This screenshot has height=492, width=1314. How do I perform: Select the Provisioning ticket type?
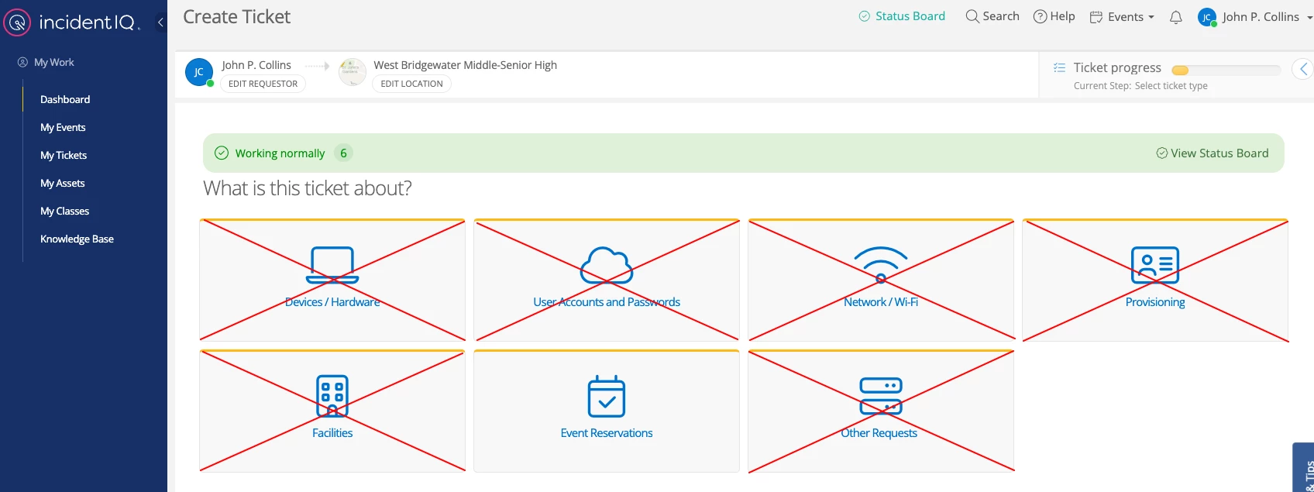(1155, 280)
